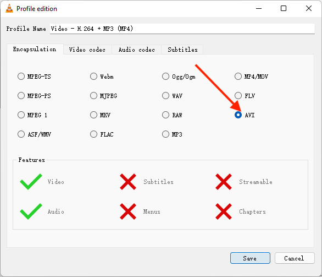Go to the Subtitles tab
The image size is (322, 277).
[x=182, y=50]
